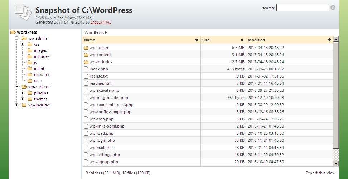Screen dimensions: 348x179
Task: Click the wp-mail.php file icon
Action: pos(86,148)
